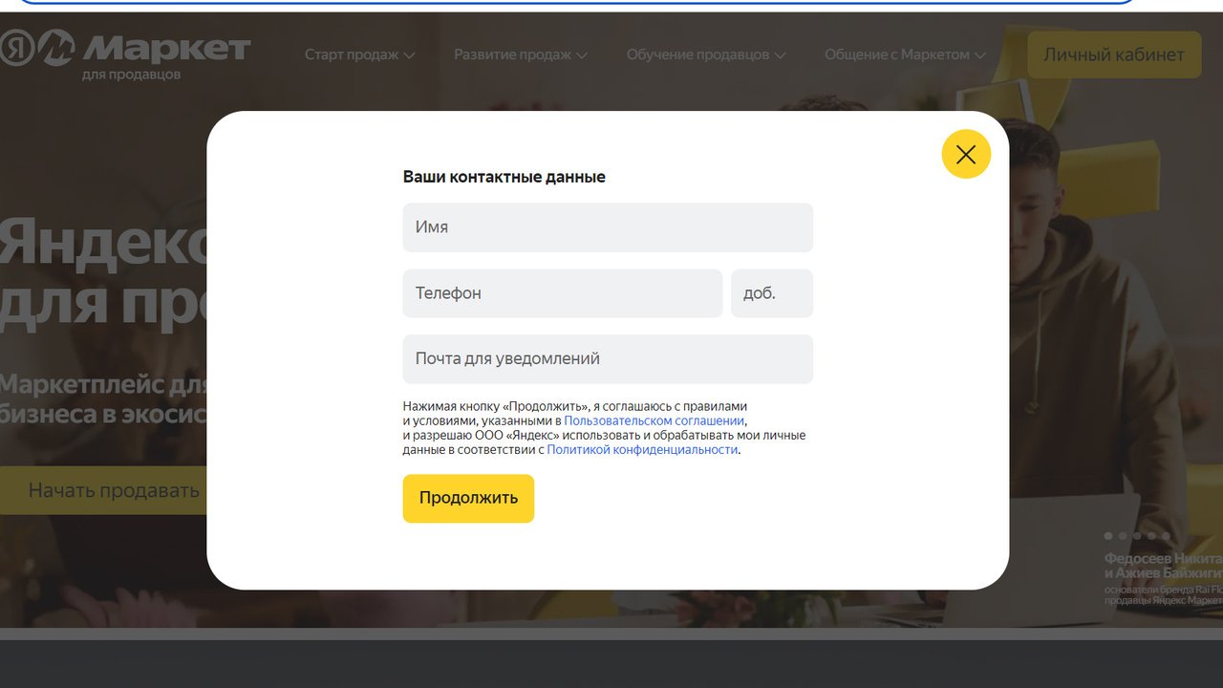This screenshot has width=1223, height=688.
Task: Expand the Старт продаж menu
Action: click(x=359, y=54)
